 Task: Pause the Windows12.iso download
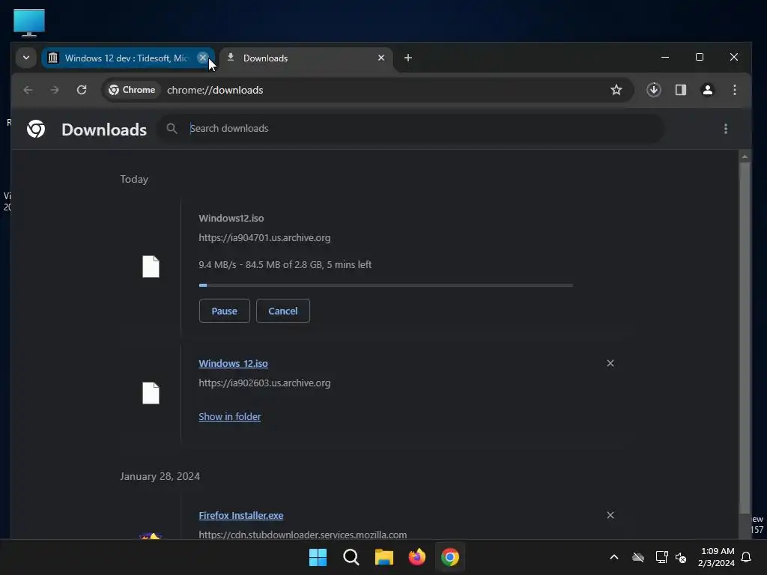[225, 311]
